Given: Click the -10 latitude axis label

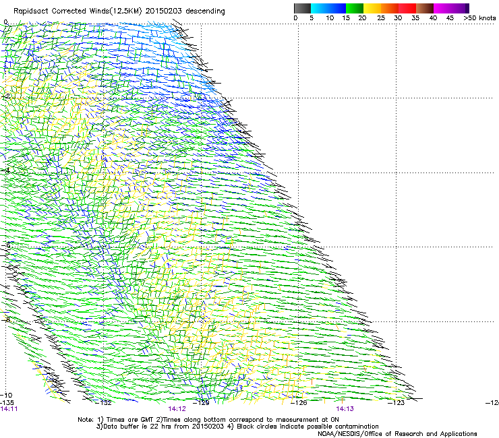Looking at the screenshot, I should (6, 395).
